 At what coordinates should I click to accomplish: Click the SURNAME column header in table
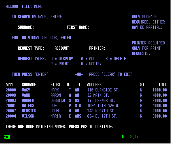29,85
